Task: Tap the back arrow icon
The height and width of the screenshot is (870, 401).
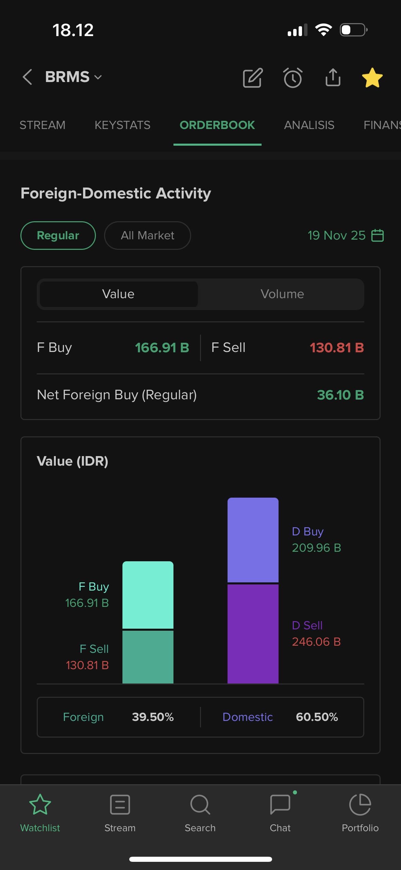Action: (x=28, y=77)
